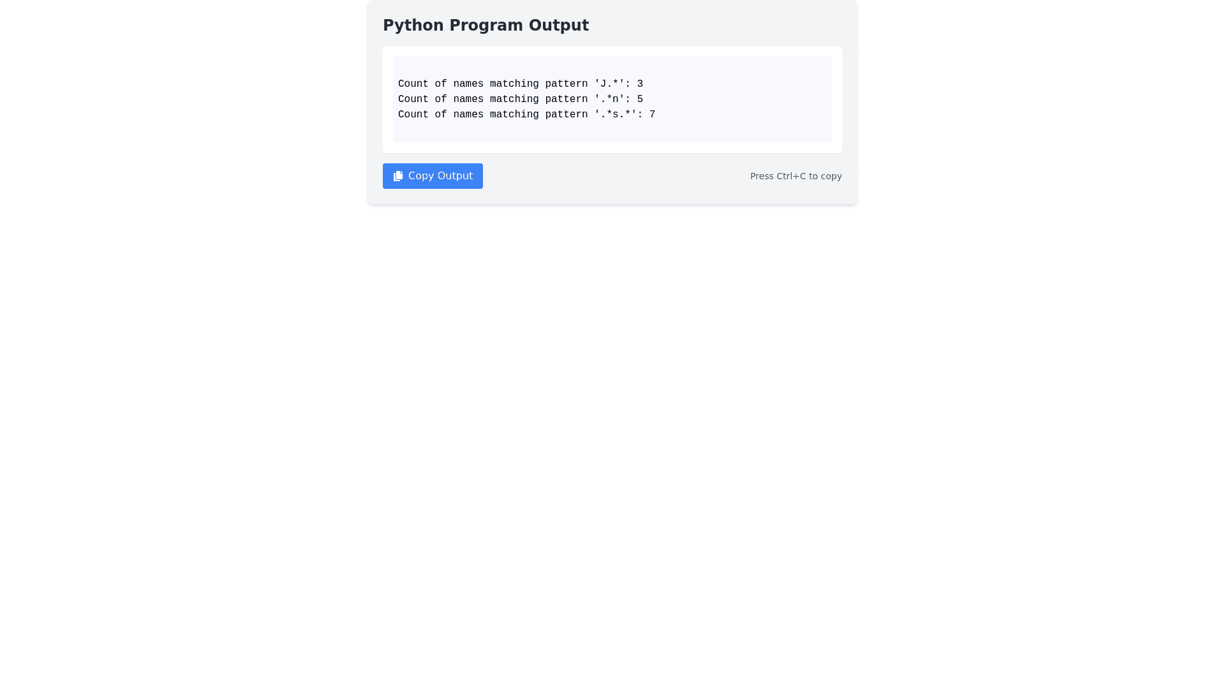Click the Python Program Output heading

click(x=486, y=25)
